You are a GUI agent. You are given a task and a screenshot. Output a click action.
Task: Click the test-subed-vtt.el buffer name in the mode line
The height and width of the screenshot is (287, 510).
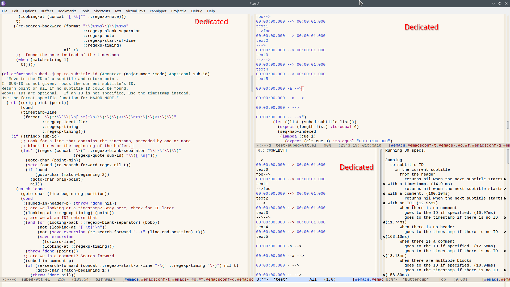point(296,145)
